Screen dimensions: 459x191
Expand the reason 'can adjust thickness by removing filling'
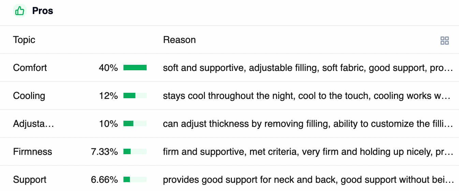[308, 123]
